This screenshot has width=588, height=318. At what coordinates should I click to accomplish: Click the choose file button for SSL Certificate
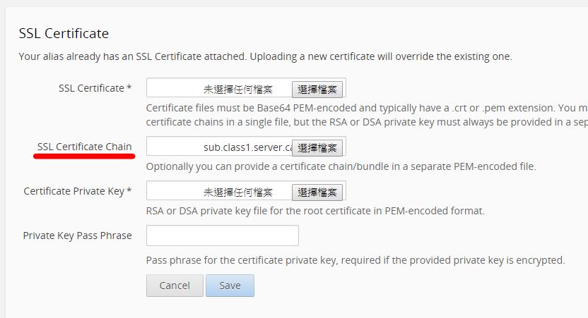click(317, 89)
